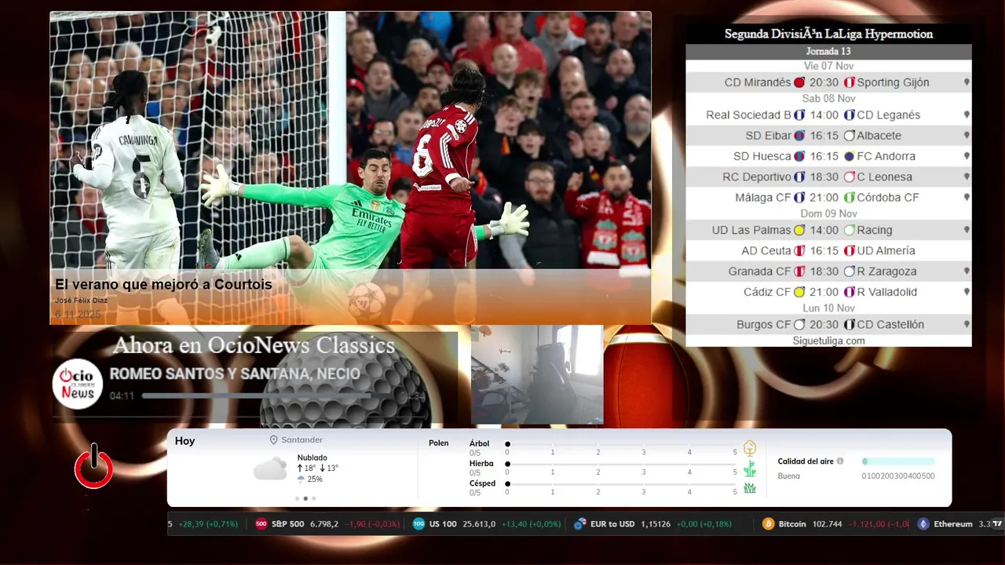Image resolution: width=1005 pixels, height=565 pixels.
Task: Click the 04:11 elapsed time
Action: pos(122,396)
